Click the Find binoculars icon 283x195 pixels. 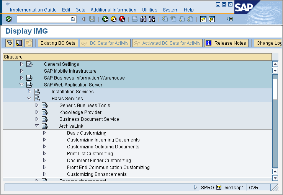tap(144, 19)
